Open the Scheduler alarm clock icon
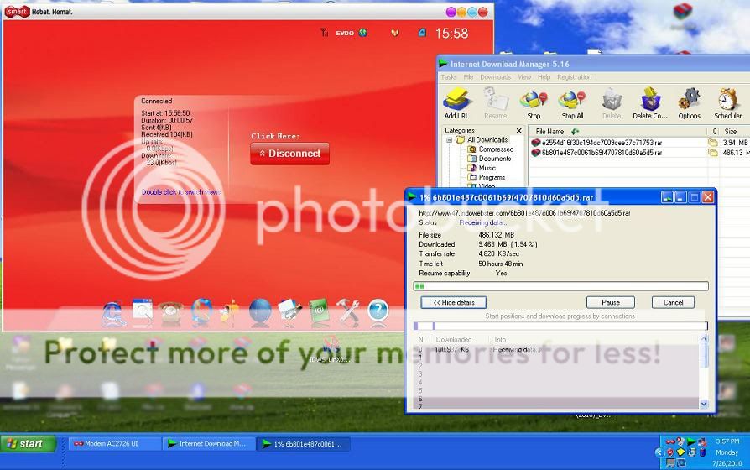This screenshot has height=470, width=750. point(727,103)
